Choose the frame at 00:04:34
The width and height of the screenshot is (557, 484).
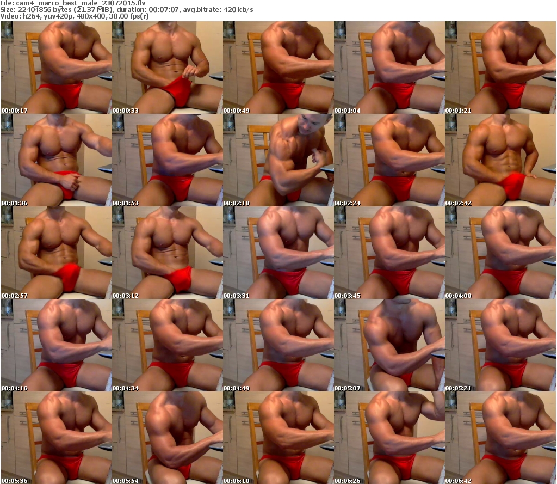tap(168, 345)
